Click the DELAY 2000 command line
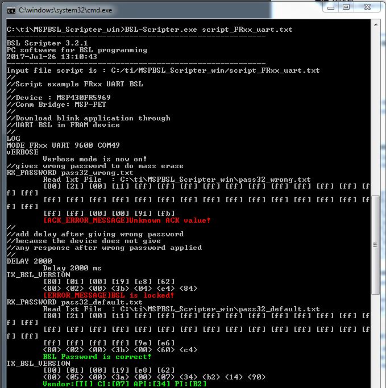The width and height of the screenshot is (386, 388). pyautogui.click(x=29, y=261)
